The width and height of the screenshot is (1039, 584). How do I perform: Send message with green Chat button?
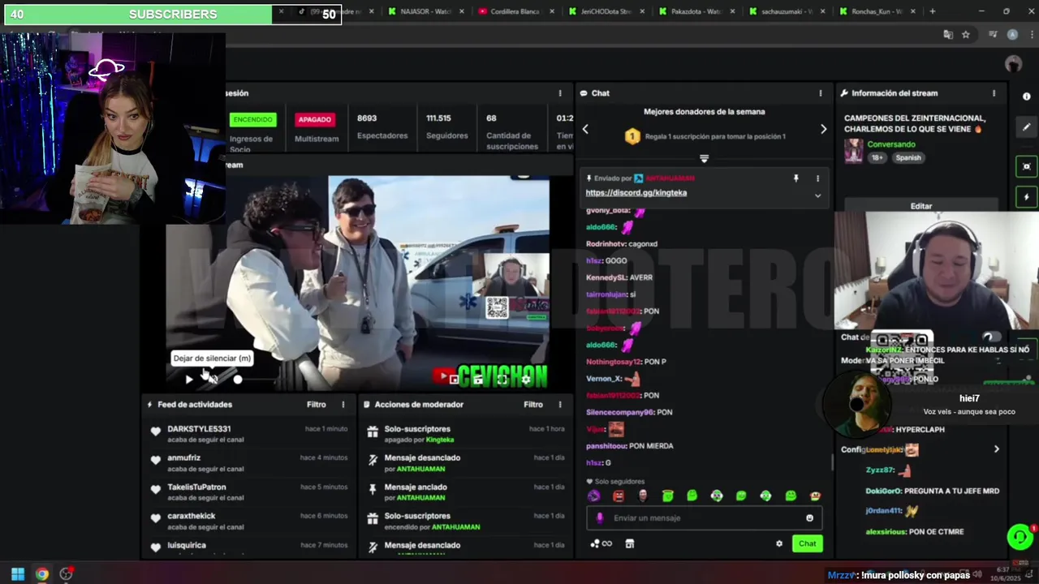[x=807, y=543]
